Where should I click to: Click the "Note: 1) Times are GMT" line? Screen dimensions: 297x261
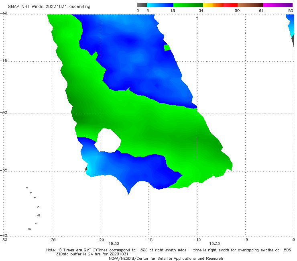(169, 250)
